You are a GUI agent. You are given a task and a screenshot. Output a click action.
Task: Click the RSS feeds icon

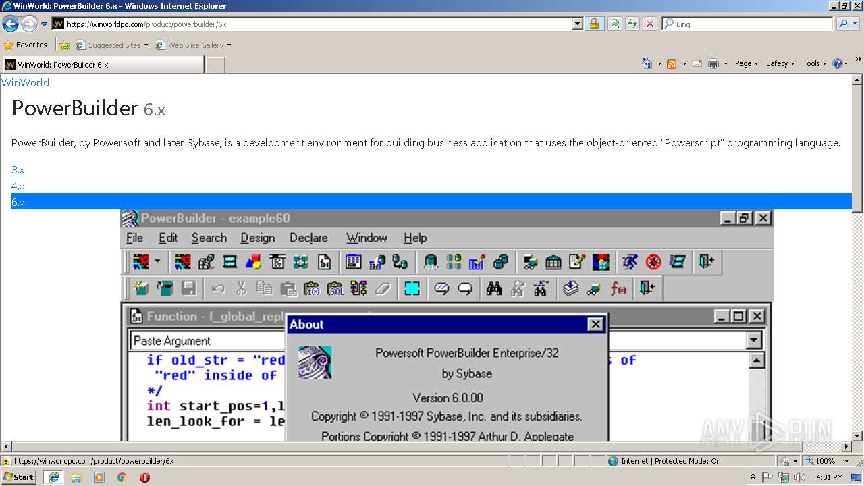672,63
